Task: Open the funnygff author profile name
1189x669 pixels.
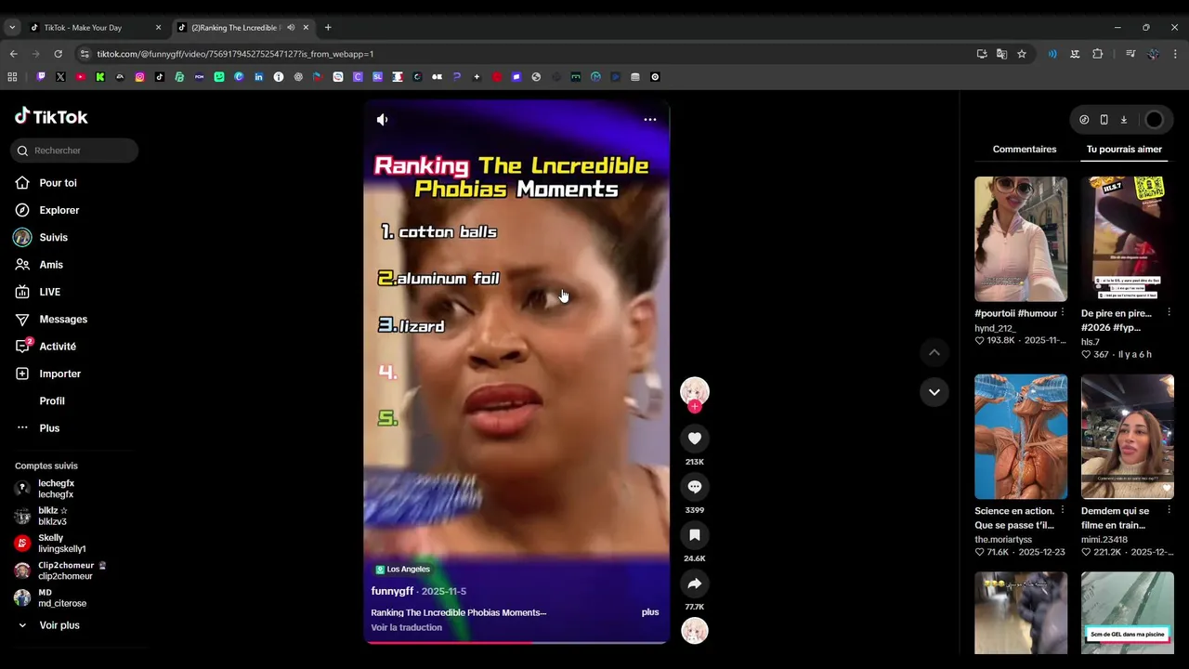Action: coord(392,591)
